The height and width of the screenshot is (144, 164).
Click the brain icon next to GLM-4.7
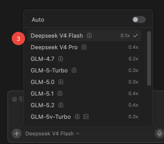[x=61, y=59]
